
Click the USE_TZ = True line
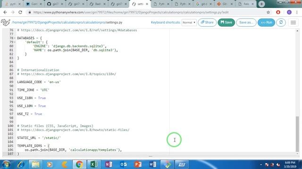click(29, 114)
